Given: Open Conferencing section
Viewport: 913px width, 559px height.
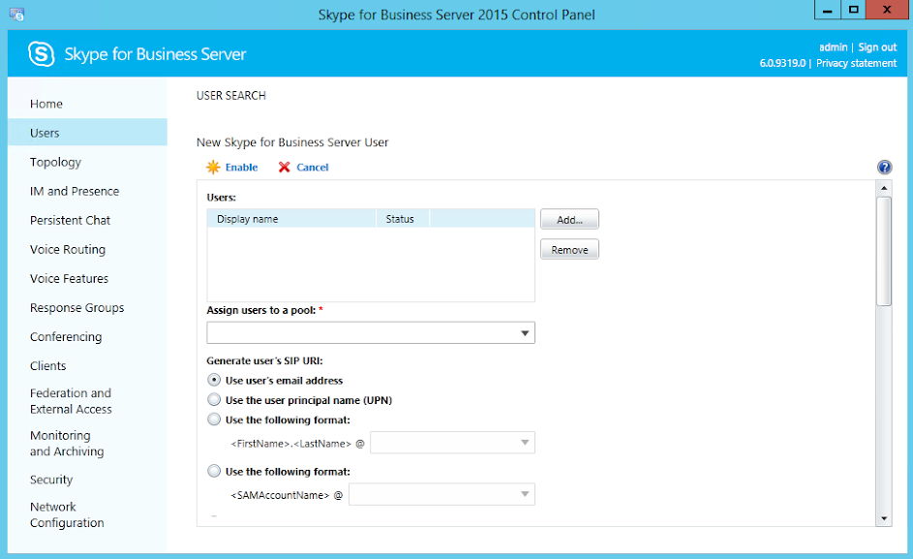Looking at the screenshot, I should (66, 337).
